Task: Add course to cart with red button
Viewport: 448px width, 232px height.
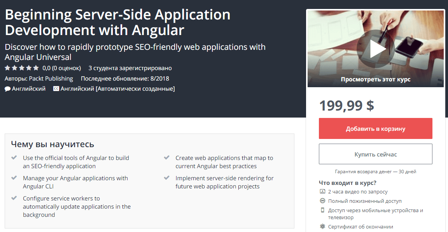Action: [375, 128]
